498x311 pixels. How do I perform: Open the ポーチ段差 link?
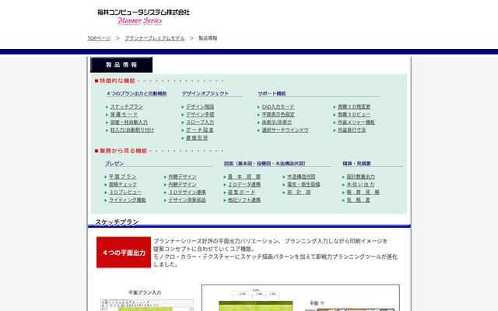click(x=200, y=130)
